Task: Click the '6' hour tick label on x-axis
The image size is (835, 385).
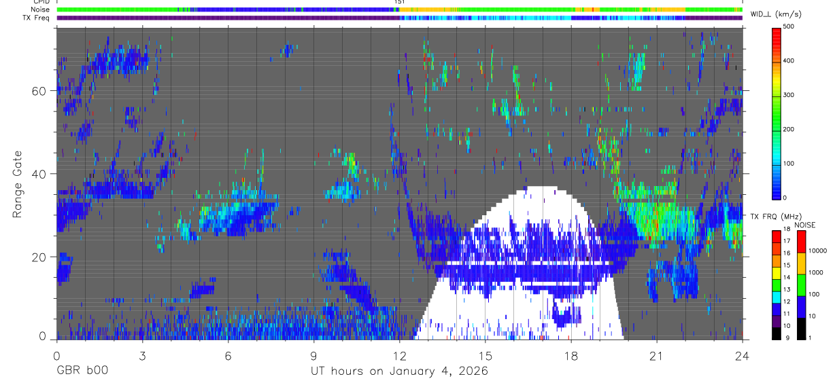Action: coord(228,355)
